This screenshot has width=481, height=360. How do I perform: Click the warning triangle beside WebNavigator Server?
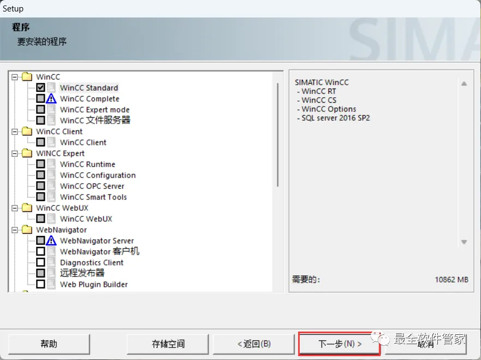[51, 240]
